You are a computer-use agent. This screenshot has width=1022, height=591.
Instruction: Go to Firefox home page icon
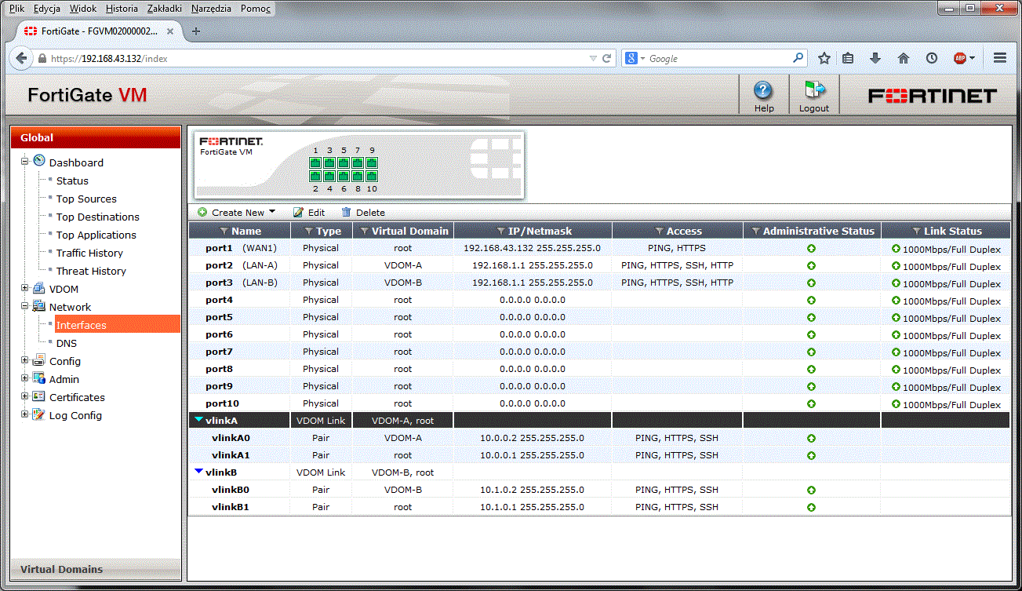pos(904,58)
